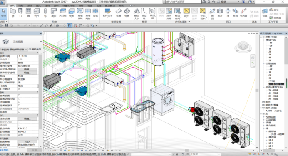Open the 模型文字 (Model Text) tool
Image resolution: width=288 pixels, height=156 pixels.
click(137, 14)
